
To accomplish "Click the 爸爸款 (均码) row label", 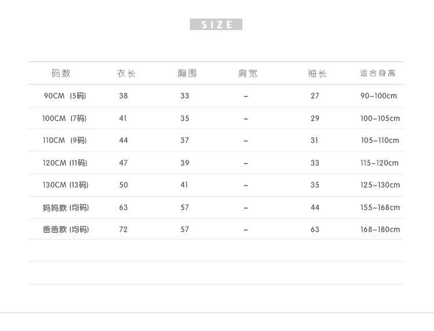I will (x=66, y=229).
